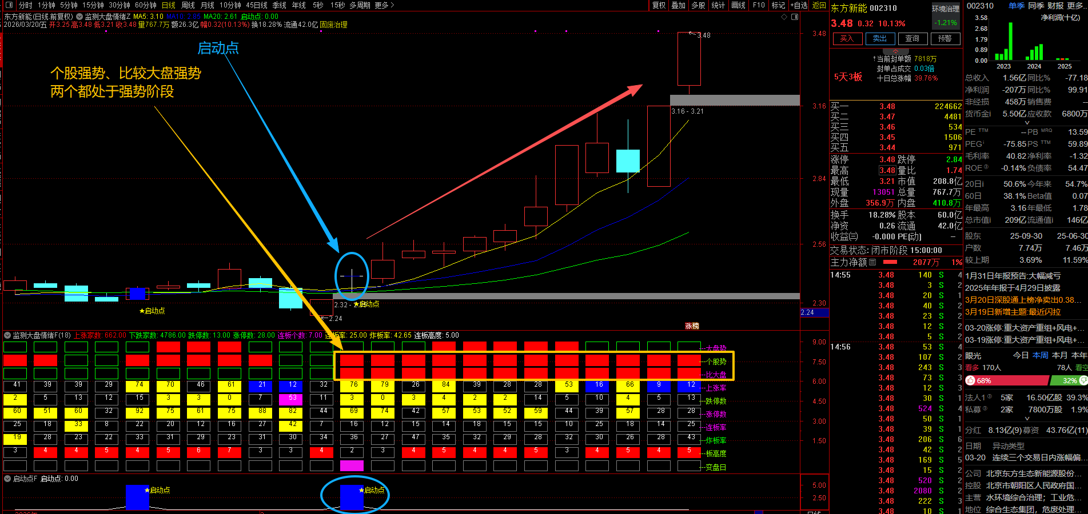The image size is (1088, 514).
Task: Select 本周 in the 眼光 section
Action: (x=1040, y=355)
